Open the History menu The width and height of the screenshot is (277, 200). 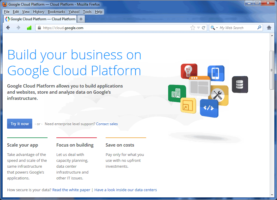[39, 12]
